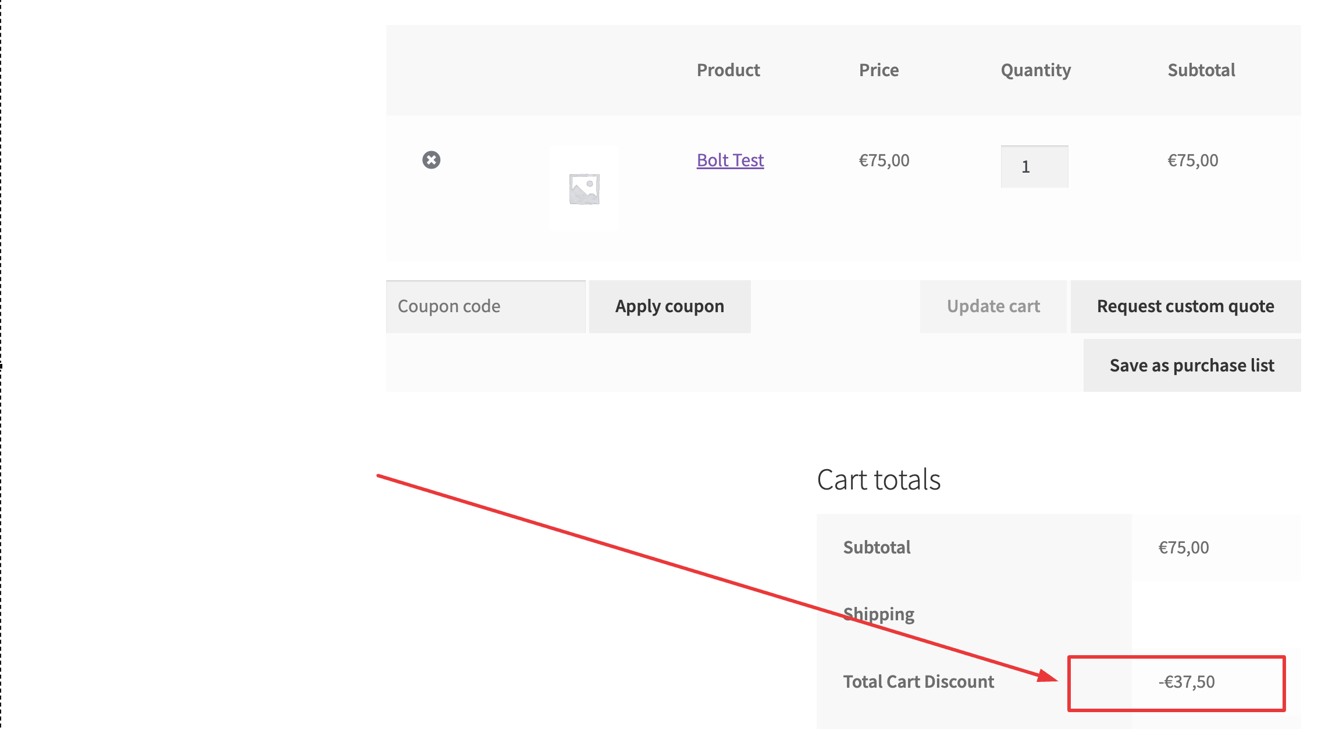Save the cart as purchase list

point(1192,366)
